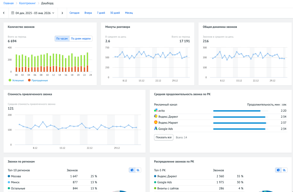This screenshot has height=192, width=293.
Task: Show РК distribution as bar chart
Action: (x=284, y=170)
